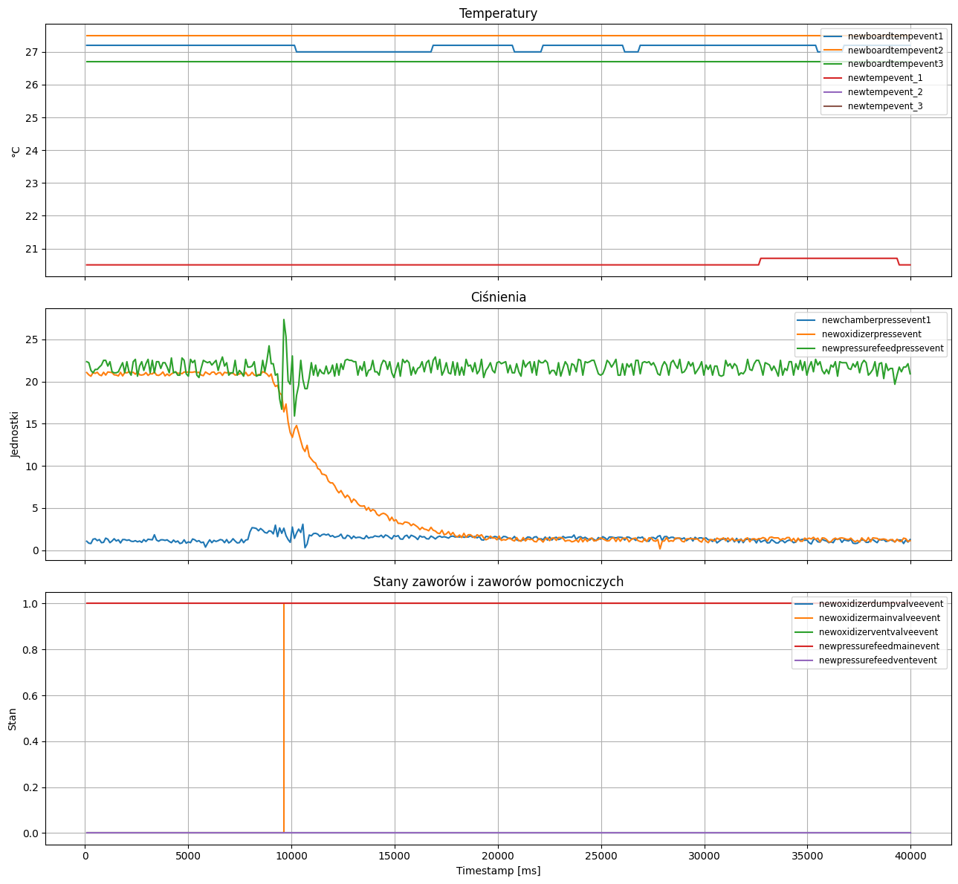Select the newboardtempevent2 legend label
The image size is (958, 884).
pyautogui.click(x=896, y=50)
